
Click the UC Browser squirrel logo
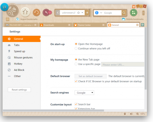click(x=13, y=11)
